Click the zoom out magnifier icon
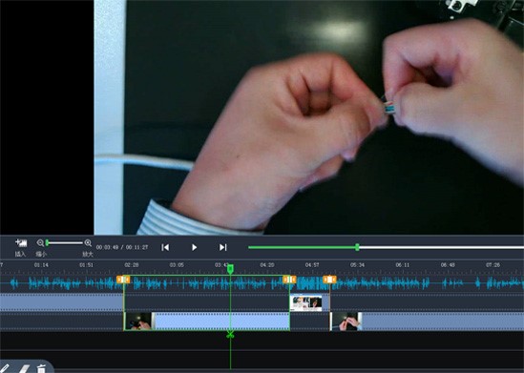The width and height of the screenshot is (524, 373). 40,242
